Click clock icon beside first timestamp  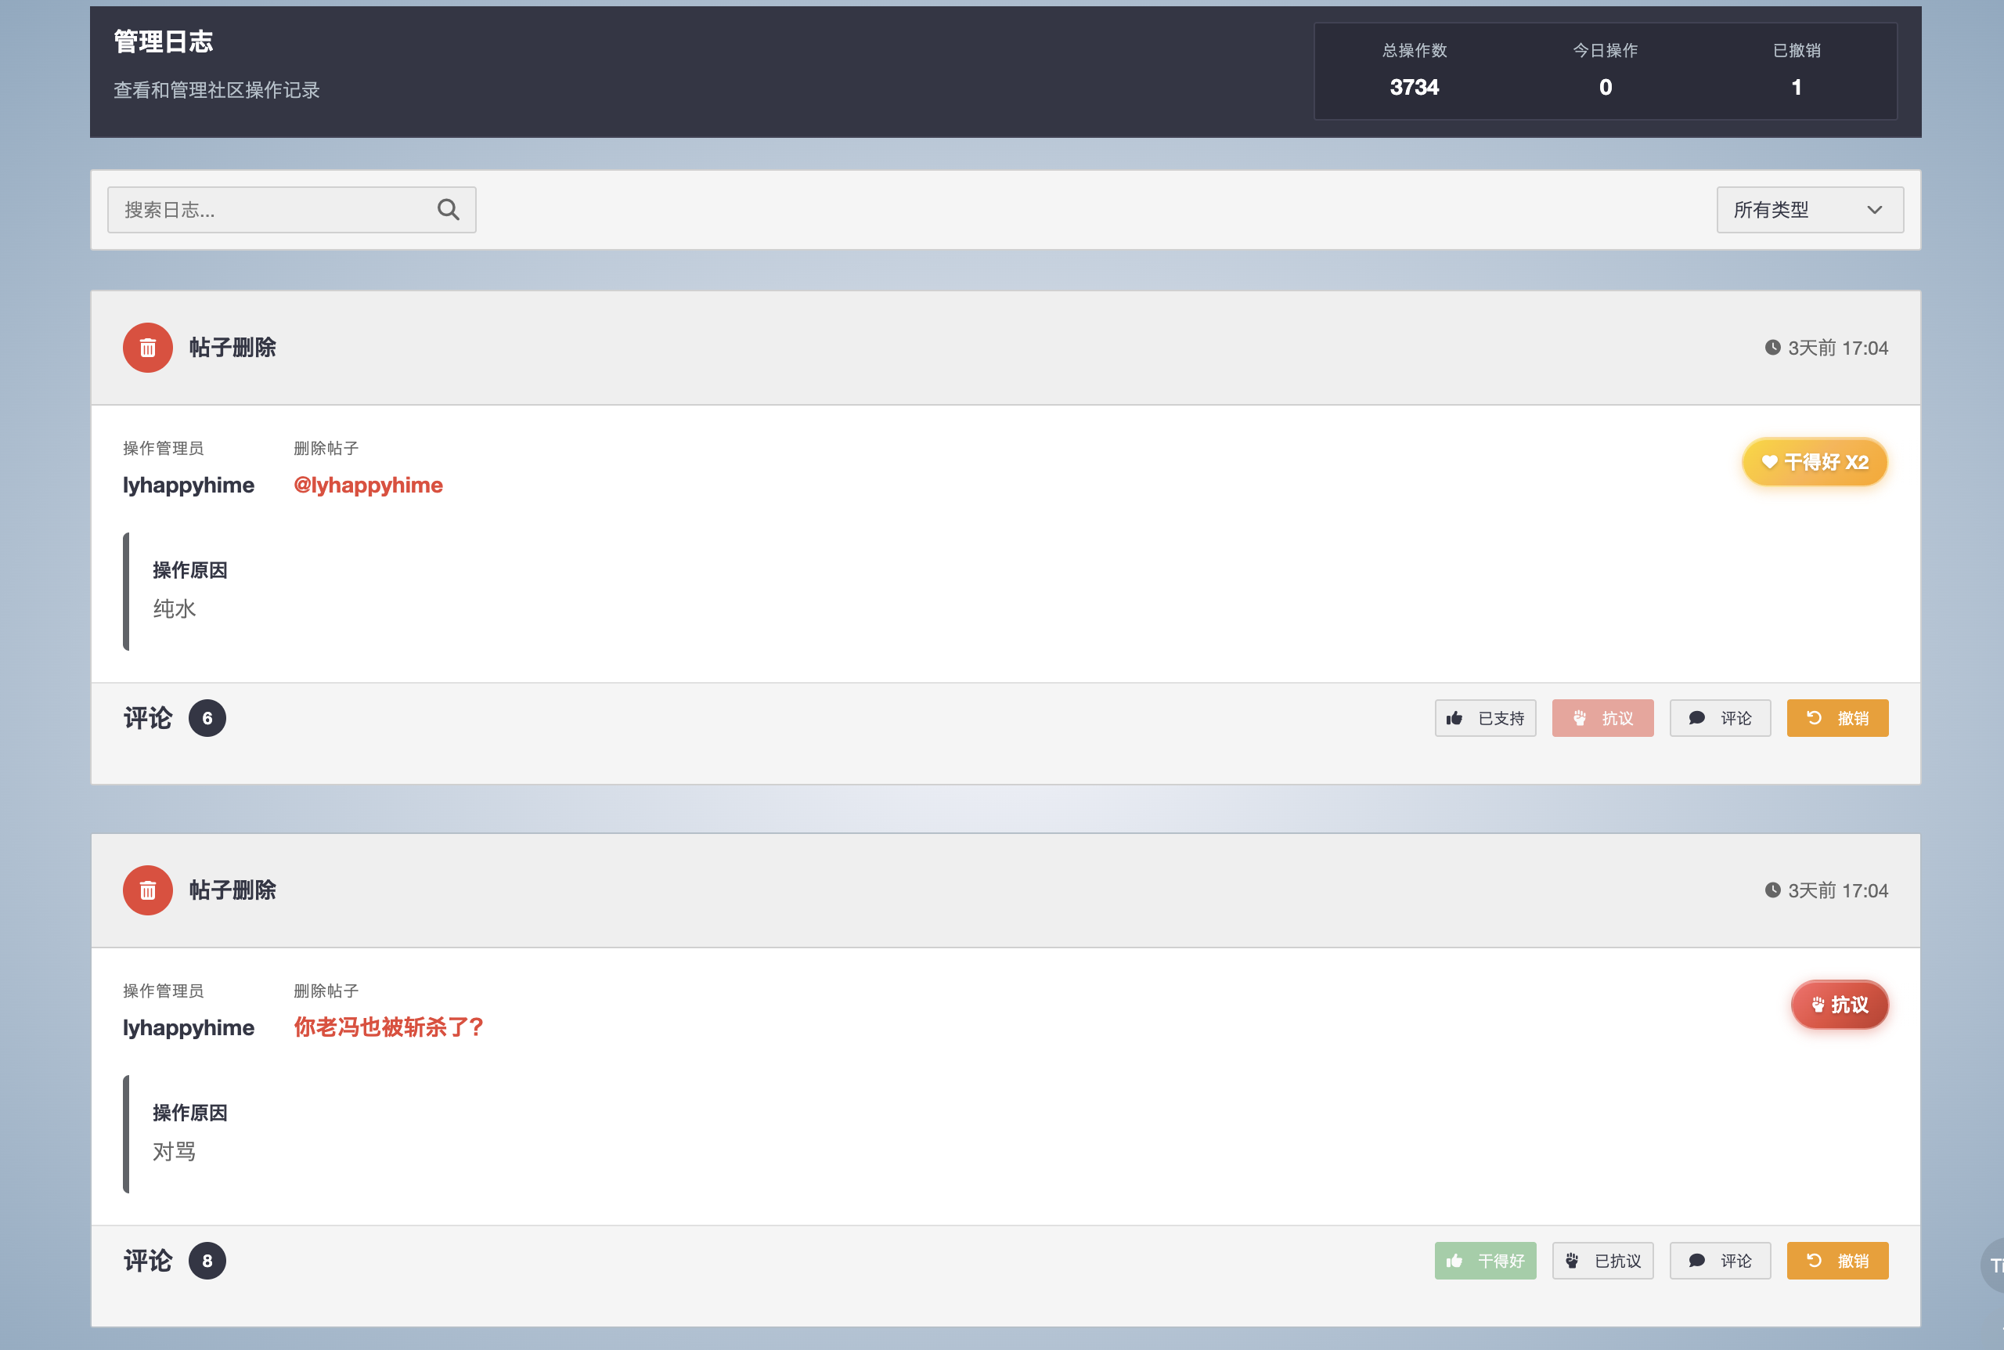click(1772, 348)
